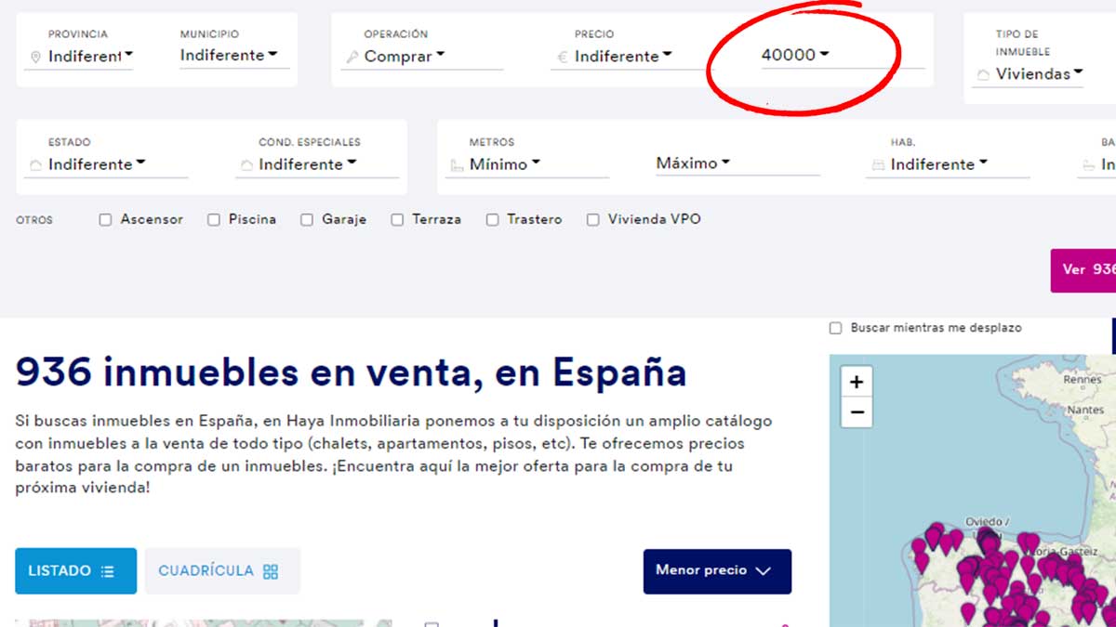
Task: Open the Tipo de inmueble Viviendas dropdown
Action: (x=1039, y=74)
